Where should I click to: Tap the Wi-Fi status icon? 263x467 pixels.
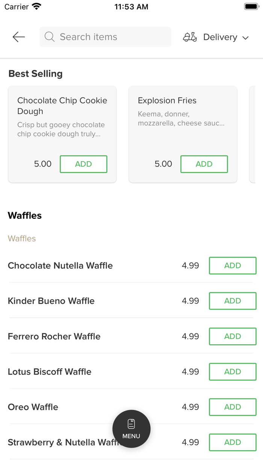click(36, 7)
